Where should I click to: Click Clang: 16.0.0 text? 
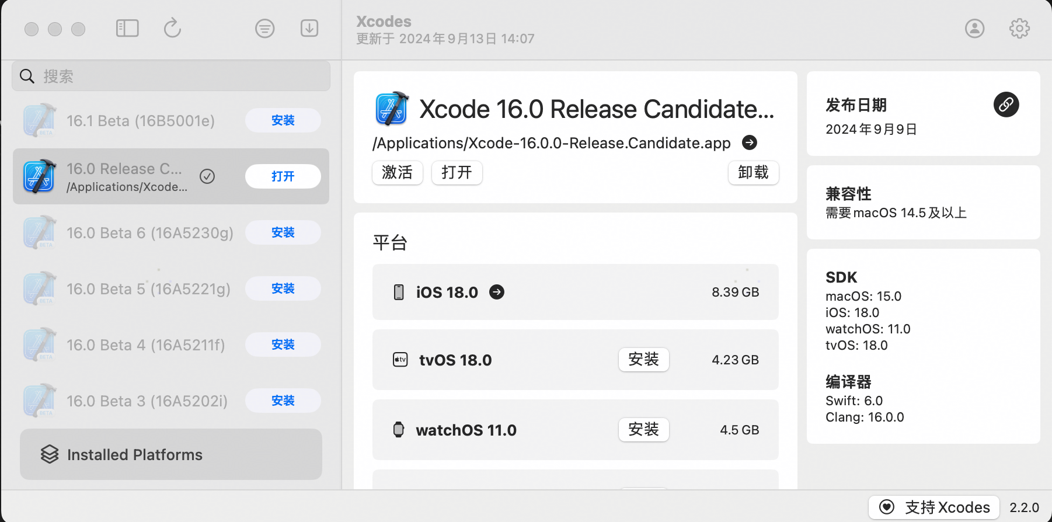pos(865,417)
